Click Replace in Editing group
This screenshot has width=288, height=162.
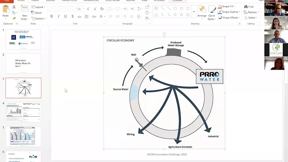251,12
